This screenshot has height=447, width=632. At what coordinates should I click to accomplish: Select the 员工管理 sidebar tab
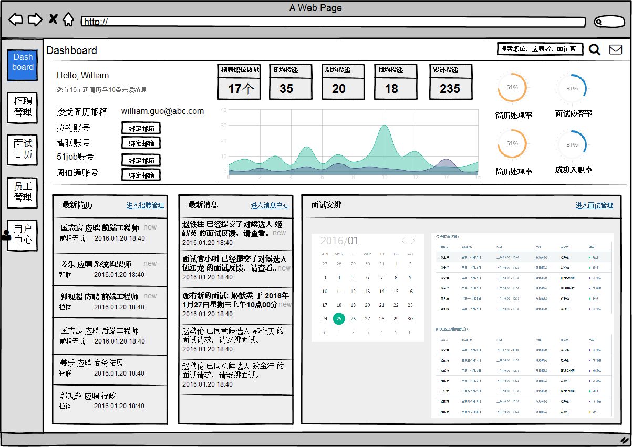point(23,192)
